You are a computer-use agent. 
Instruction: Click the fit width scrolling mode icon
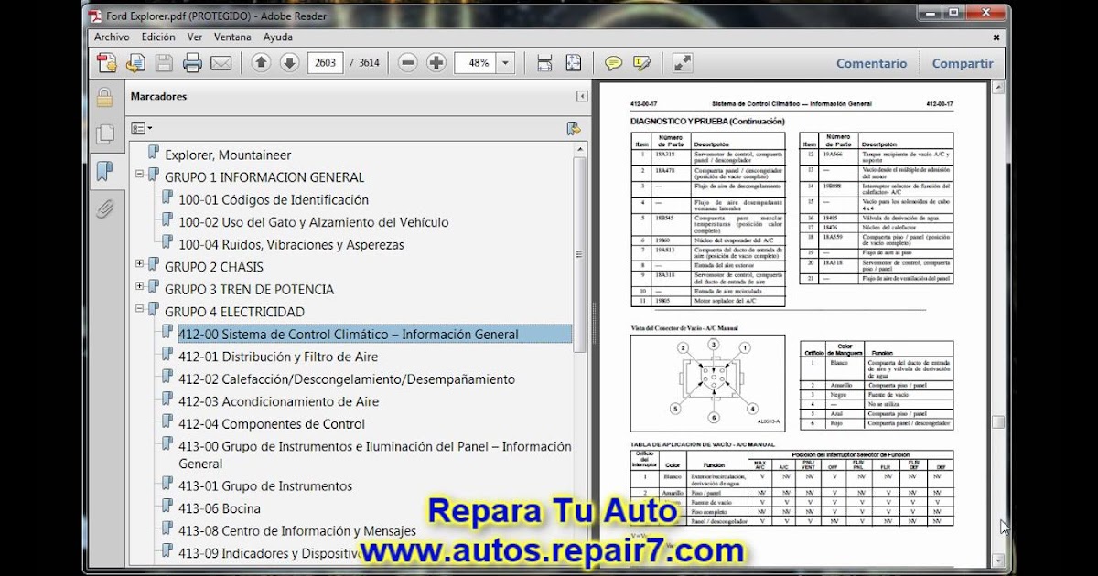(x=544, y=63)
